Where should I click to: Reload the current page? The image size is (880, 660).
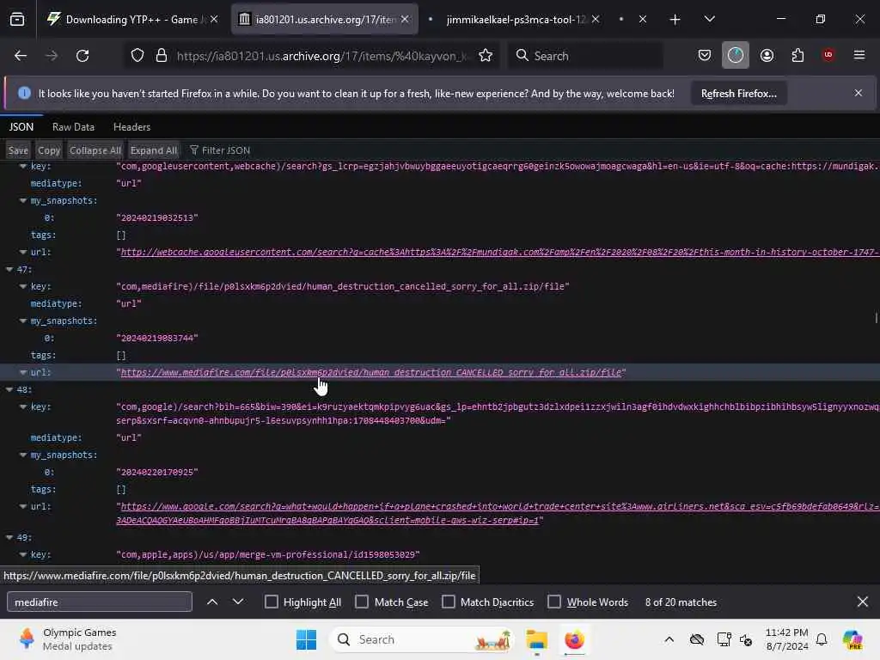point(82,56)
